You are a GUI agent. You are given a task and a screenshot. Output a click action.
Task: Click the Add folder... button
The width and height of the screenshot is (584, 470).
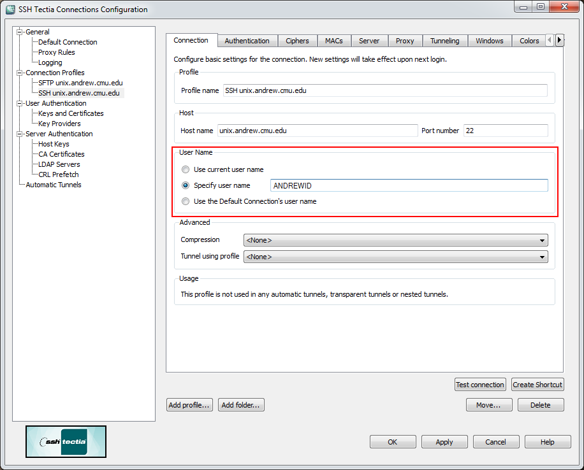(x=240, y=405)
